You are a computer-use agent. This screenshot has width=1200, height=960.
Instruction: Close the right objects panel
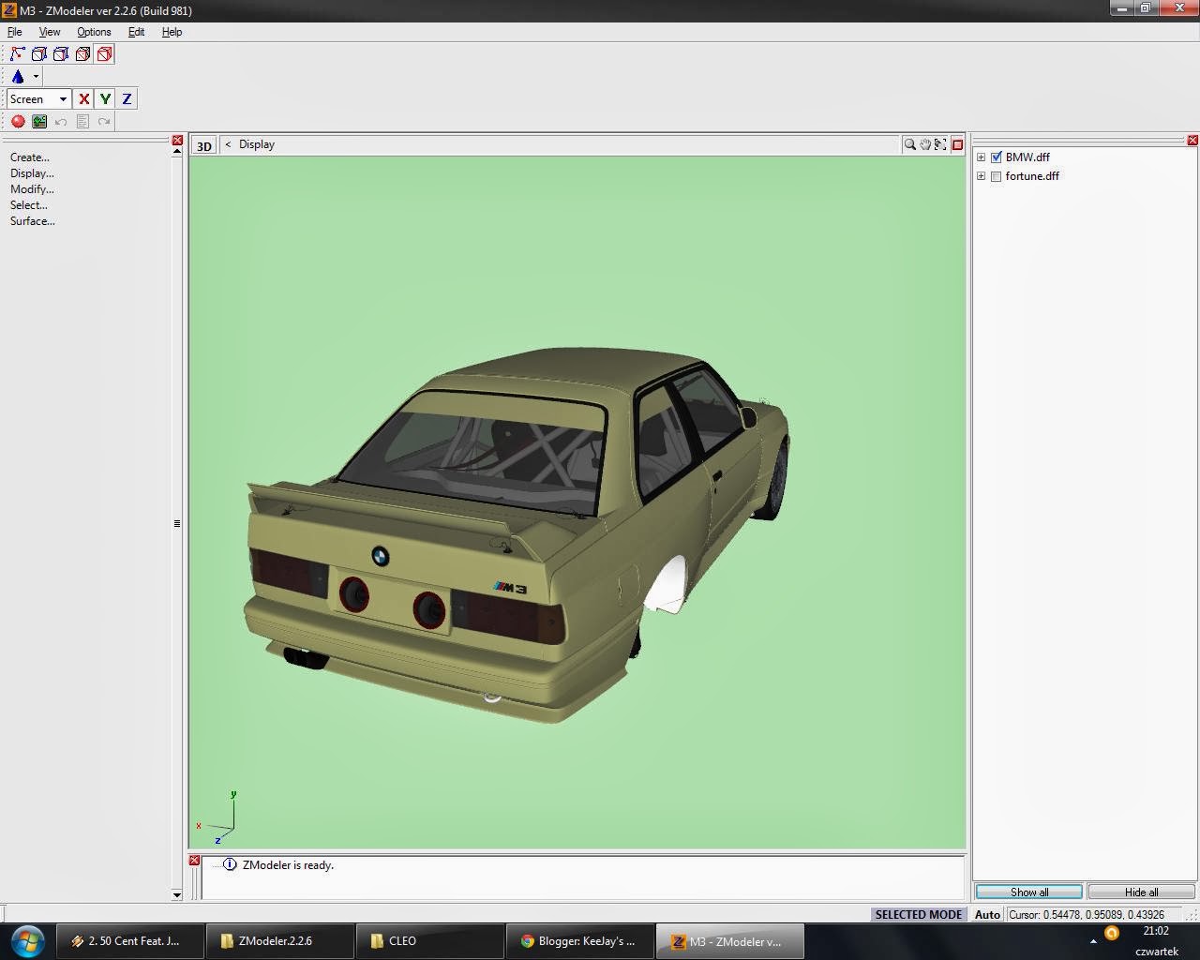click(x=1192, y=141)
